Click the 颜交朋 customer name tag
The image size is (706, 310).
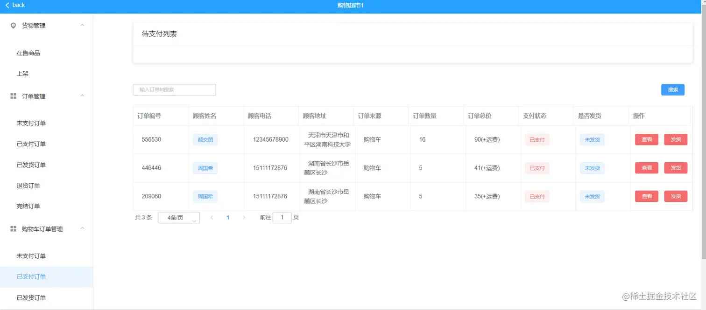(x=205, y=140)
